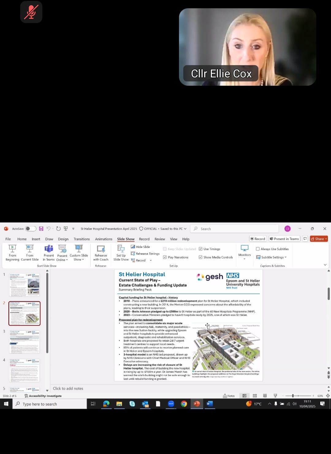The width and height of the screenshot is (331, 454).
Task: Start slideshow From Beginning
Action: tap(12, 253)
